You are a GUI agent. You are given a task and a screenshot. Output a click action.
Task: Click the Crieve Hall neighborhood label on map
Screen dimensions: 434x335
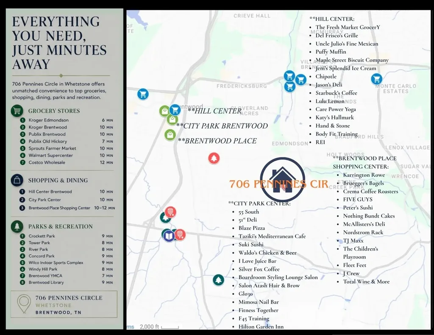pyautogui.click(x=252, y=16)
